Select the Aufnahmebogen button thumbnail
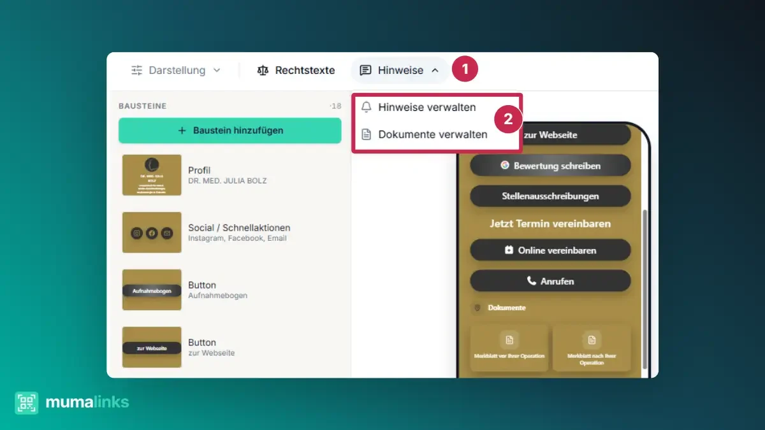 click(152, 290)
